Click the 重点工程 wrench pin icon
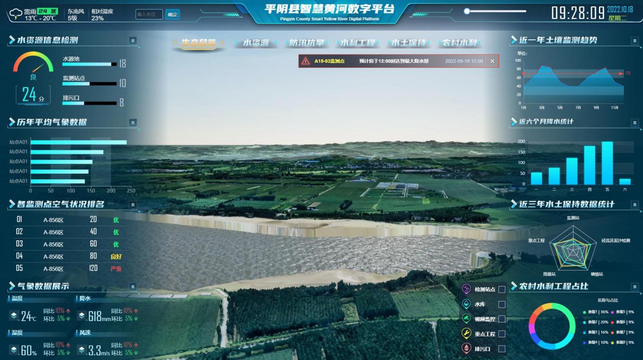 (466, 334)
